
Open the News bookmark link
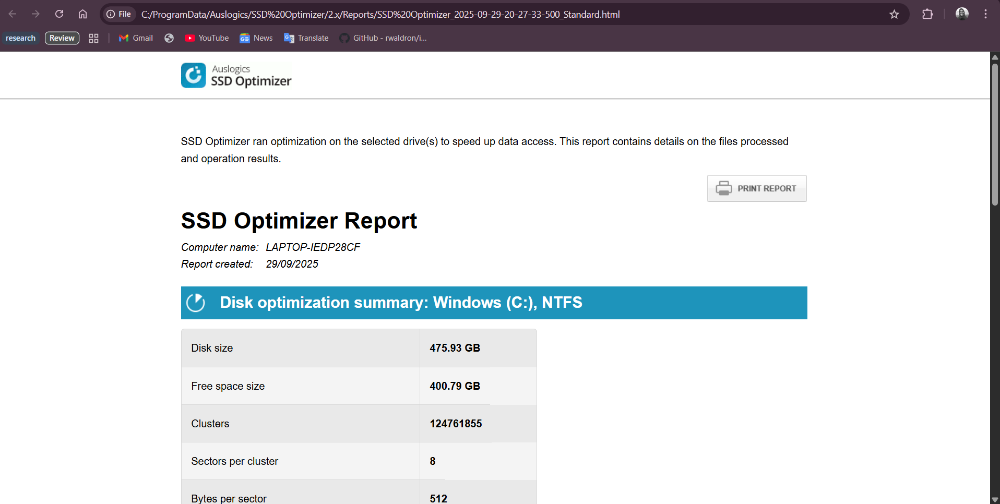255,38
